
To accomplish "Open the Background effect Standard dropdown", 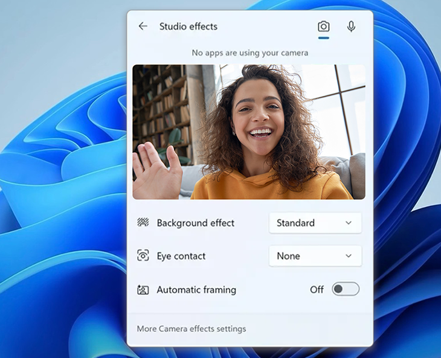I will (x=315, y=223).
